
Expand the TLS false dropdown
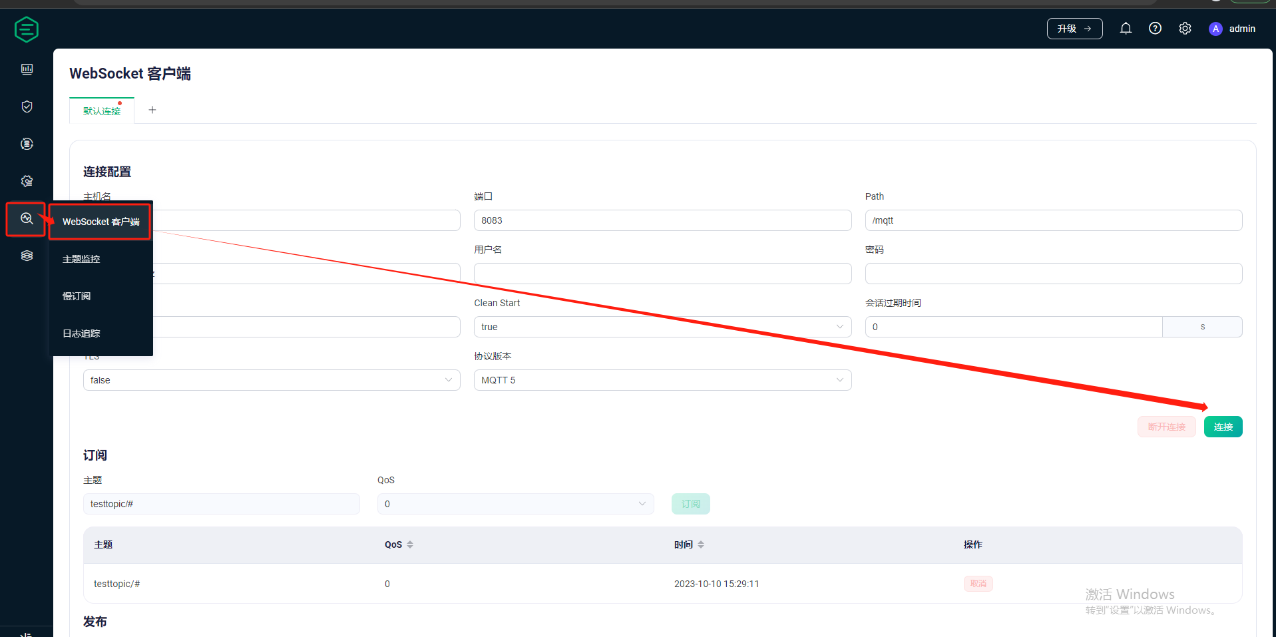(272, 380)
